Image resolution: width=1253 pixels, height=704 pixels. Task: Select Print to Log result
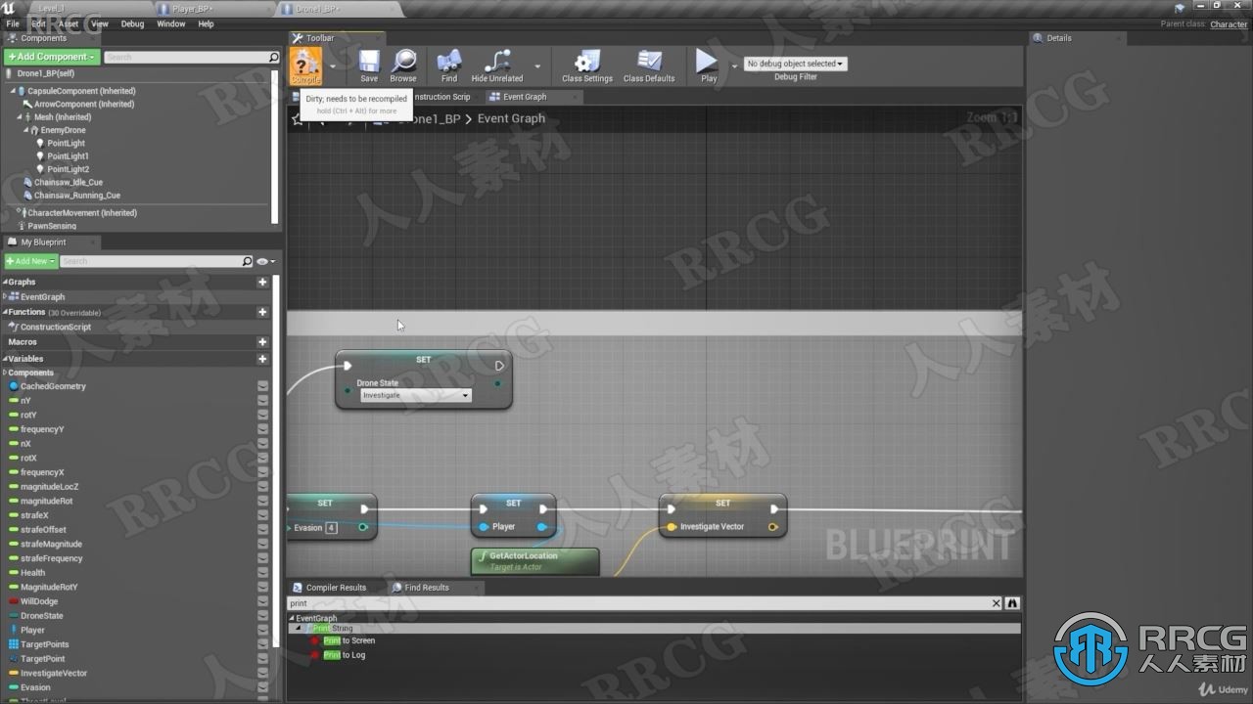coord(344,655)
